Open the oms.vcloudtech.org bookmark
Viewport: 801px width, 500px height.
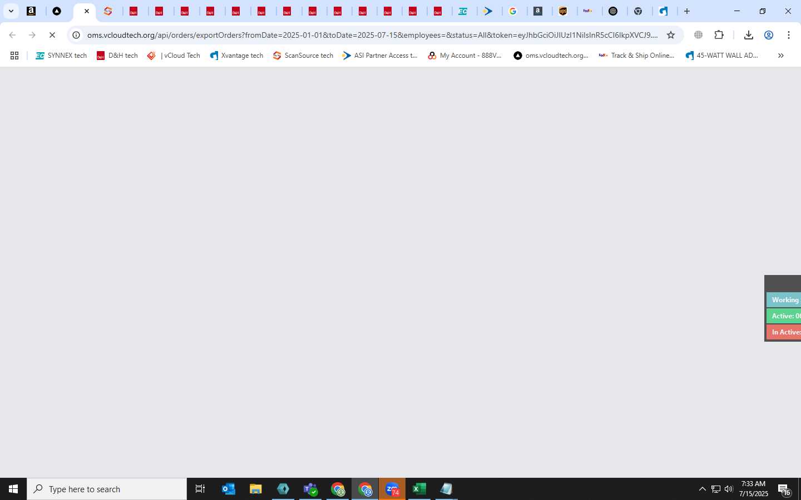pyautogui.click(x=551, y=56)
